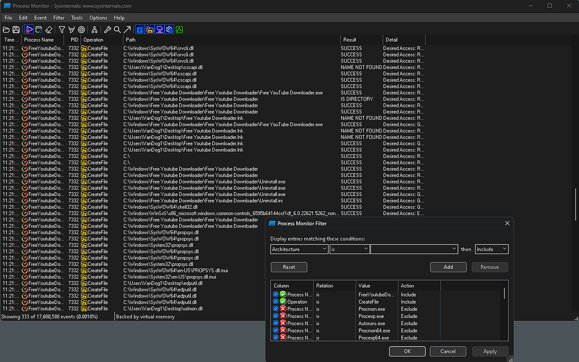Uncheck the Operation is CreateFile filter

(275, 302)
